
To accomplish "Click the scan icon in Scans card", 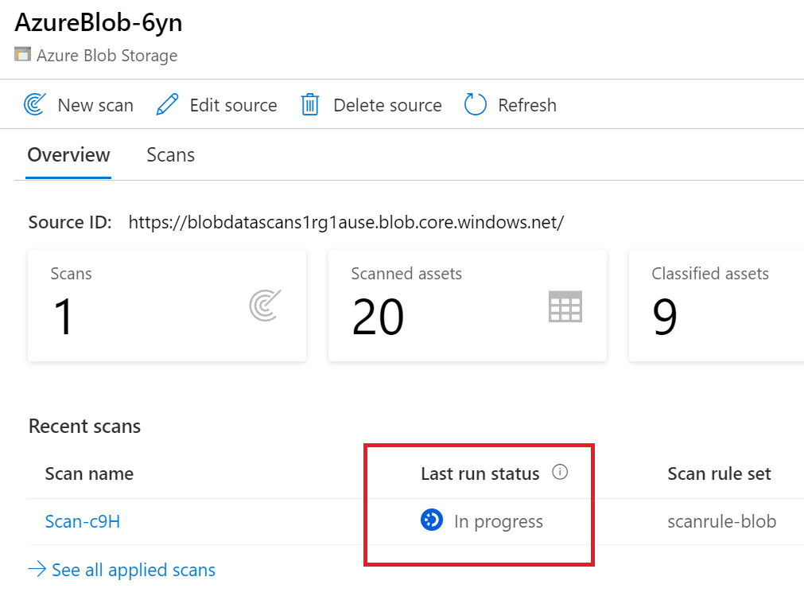I will [x=263, y=306].
